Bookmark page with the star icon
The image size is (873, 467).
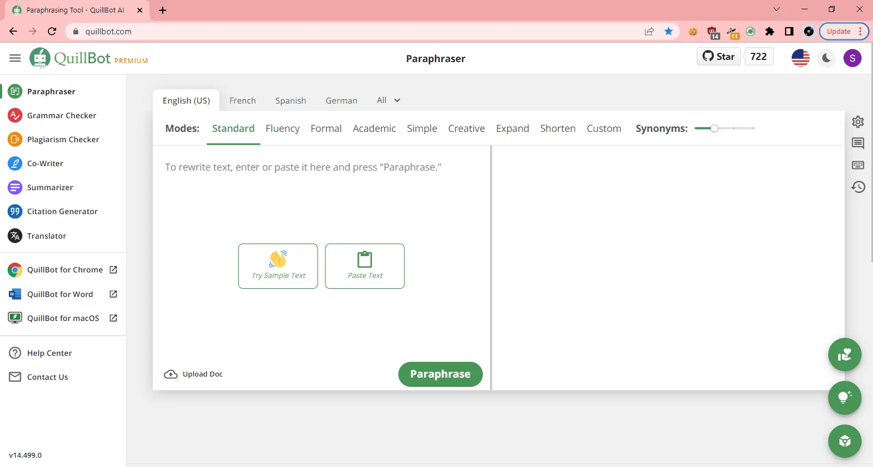668,31
